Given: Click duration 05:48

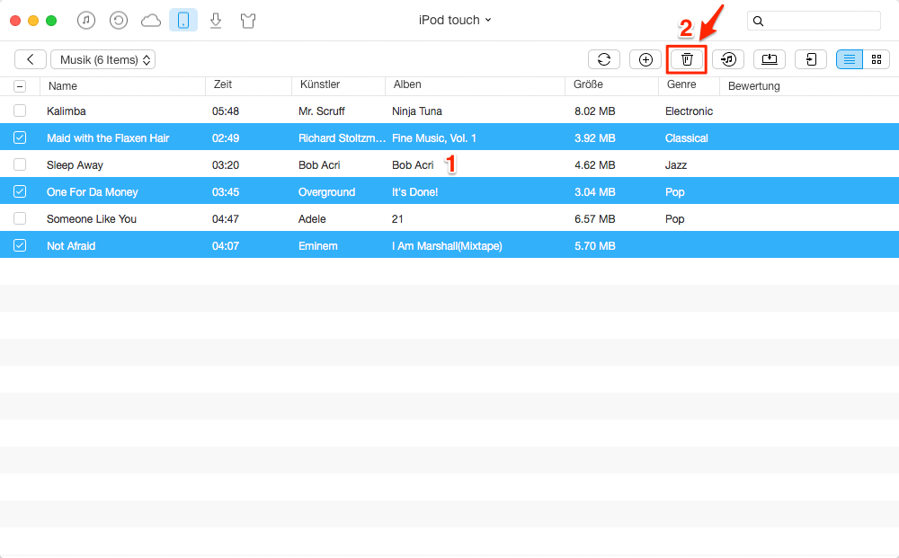Looking at the screenshot, I should (226, 111).
